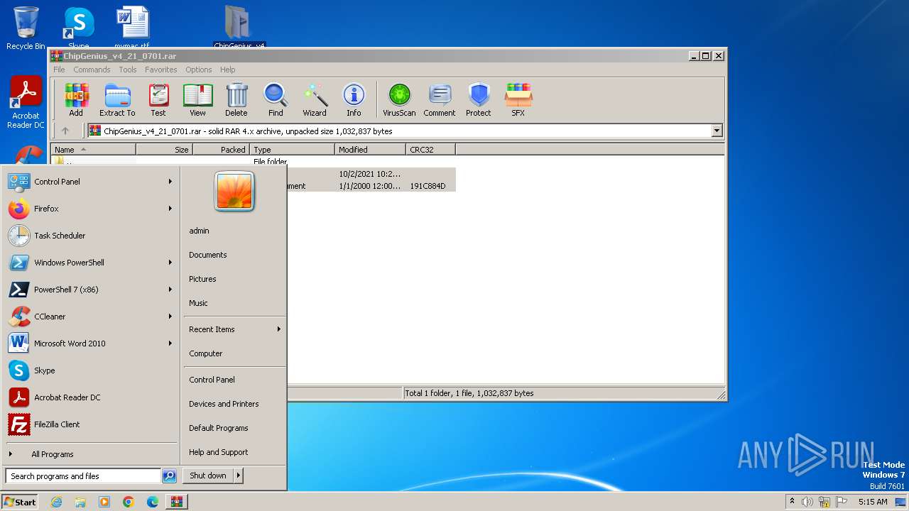Expand Windows PowerShell submenu arrow
The width and height of the screenshot is (909, 511).
point(170,263)
